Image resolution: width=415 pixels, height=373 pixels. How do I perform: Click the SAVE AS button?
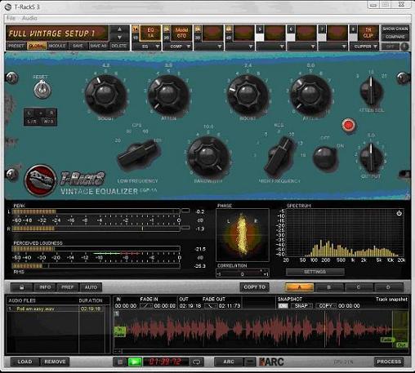[x=99, y=46]
